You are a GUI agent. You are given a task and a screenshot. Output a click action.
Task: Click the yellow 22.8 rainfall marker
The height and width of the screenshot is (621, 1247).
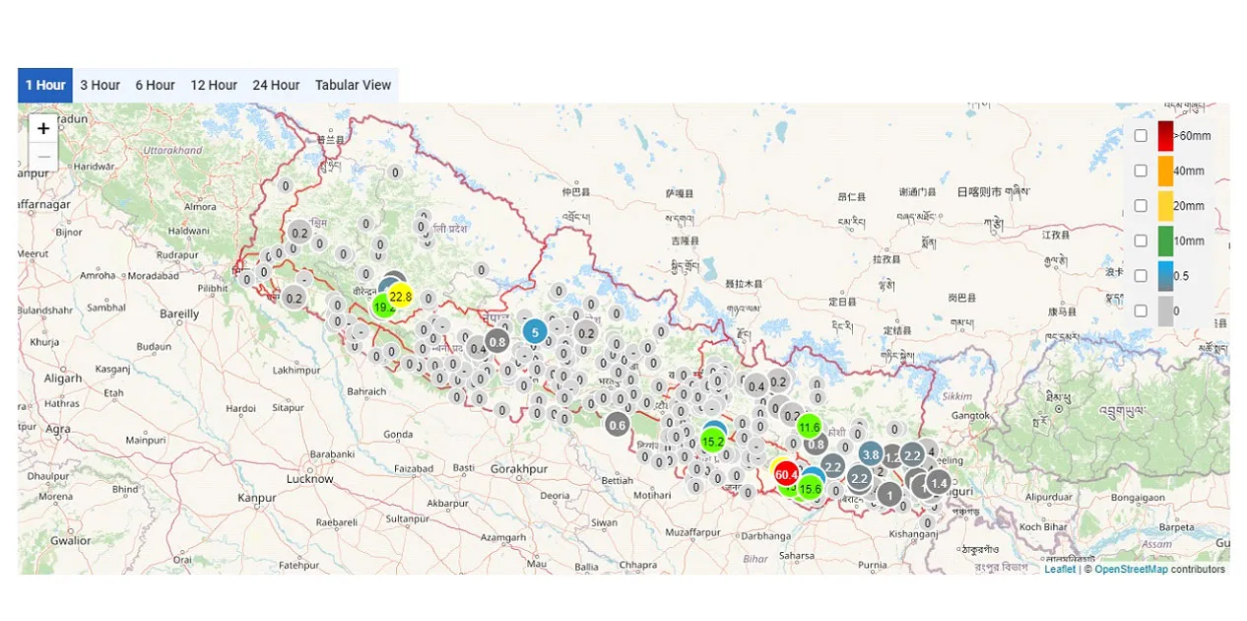coord(401,296)
